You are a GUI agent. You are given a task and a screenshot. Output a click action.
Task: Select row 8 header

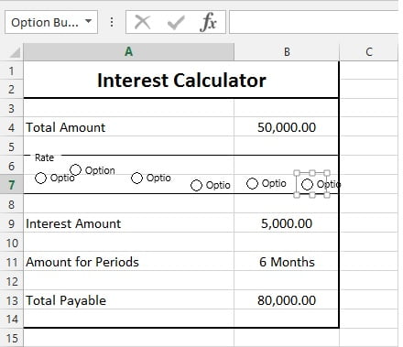pyautogui.click(x=12, y=204)
